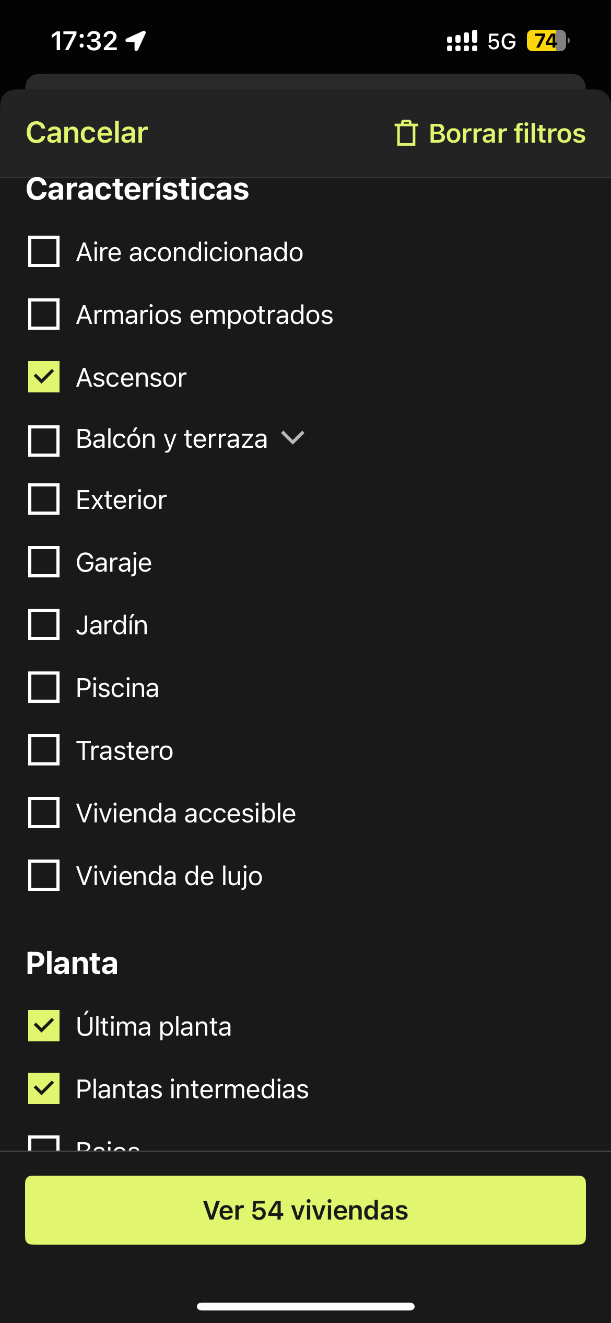Viewport: 611px width, 1323px height.
Task: Tap the location arrow in status bar
Action: point(136,41)
